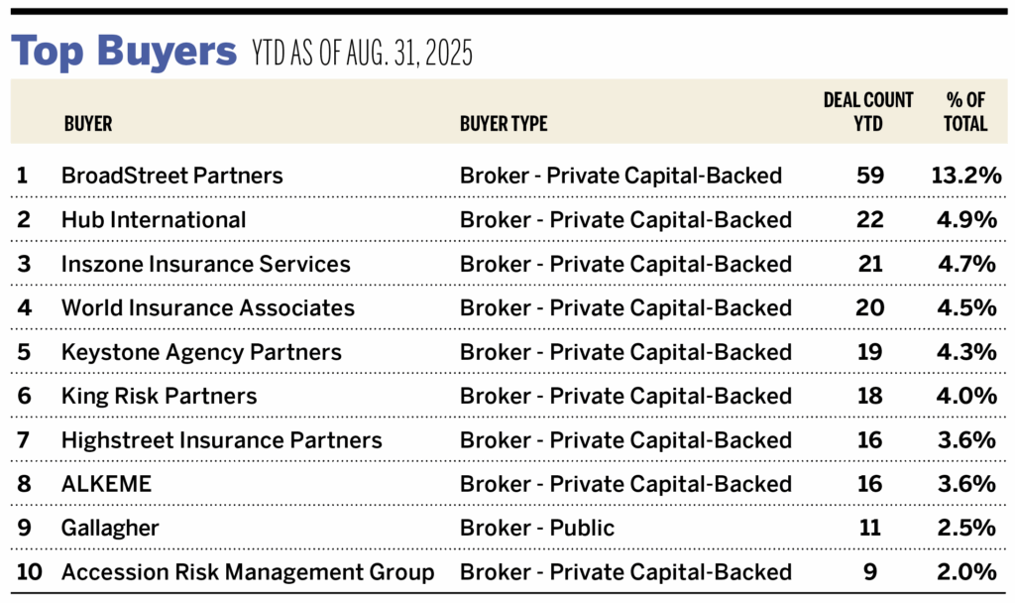Click World Insurance Associates entry
Viewport: 1015px width, 603px height.
[x=207, y=307]
